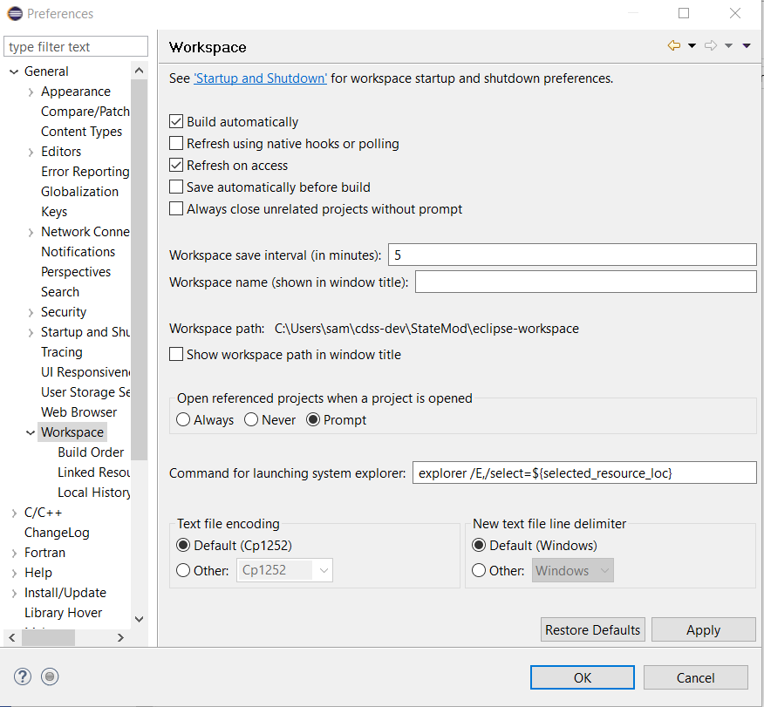Open Search preferences page
The height and width of the screenshot is (707, 764).
click(60, 292)
